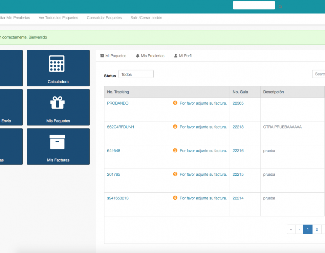Click Salir / Cerrar sesión link
The image size is (325, 253).
(x=146, y=18)
